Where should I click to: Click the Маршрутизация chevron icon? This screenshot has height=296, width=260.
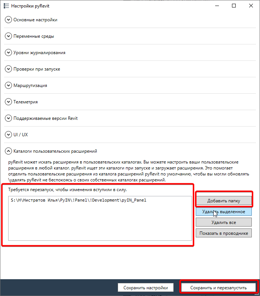click(x=8, y=85)
